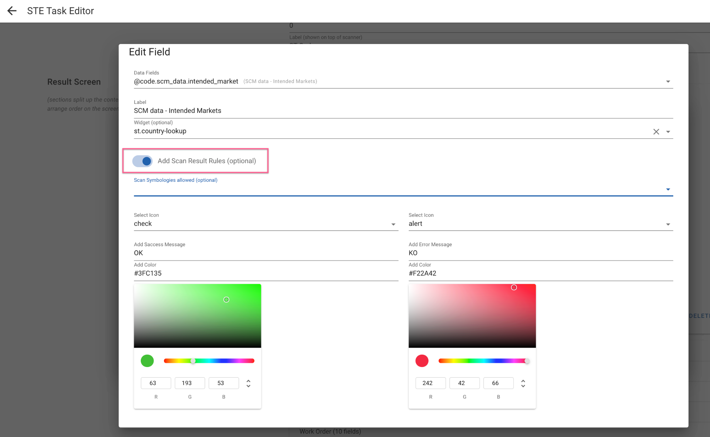Screen dimensions: 710x437
Task: Toggle the Add Scan Result Rules switch
Action: [x=142, y=161]
